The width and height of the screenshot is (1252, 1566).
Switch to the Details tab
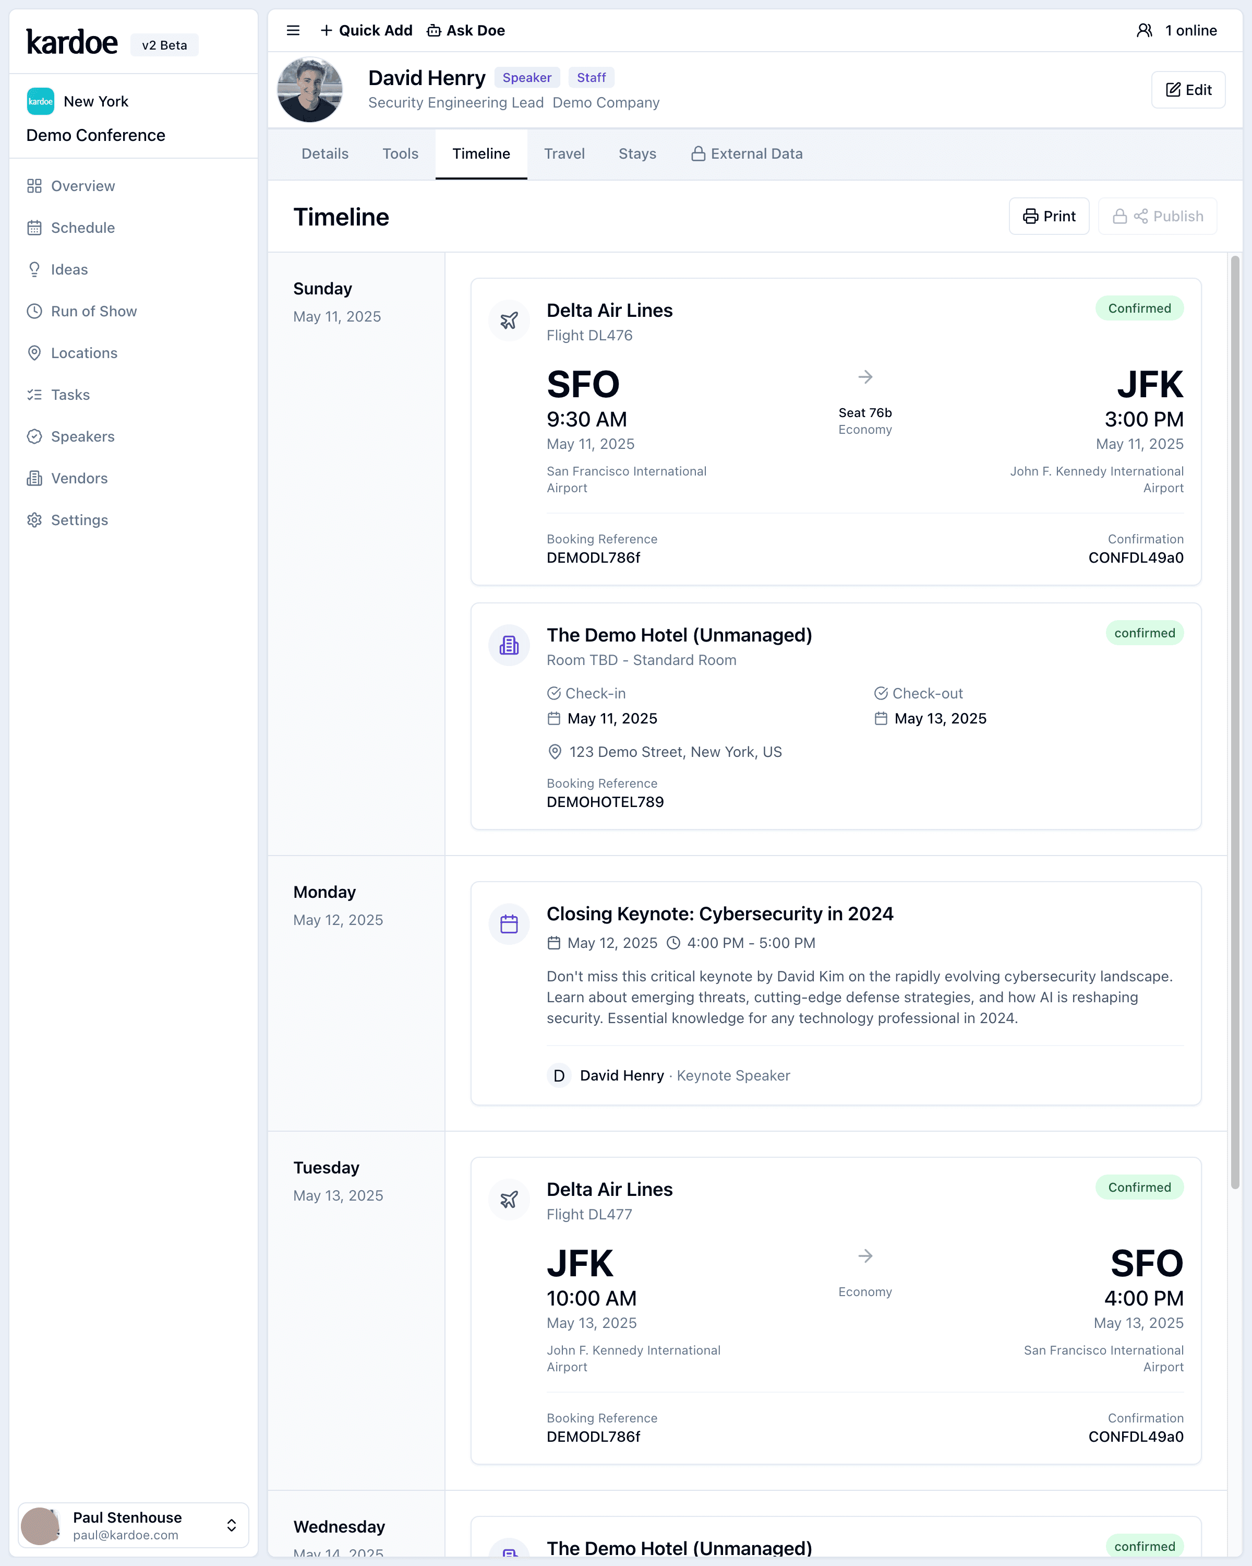325,154
